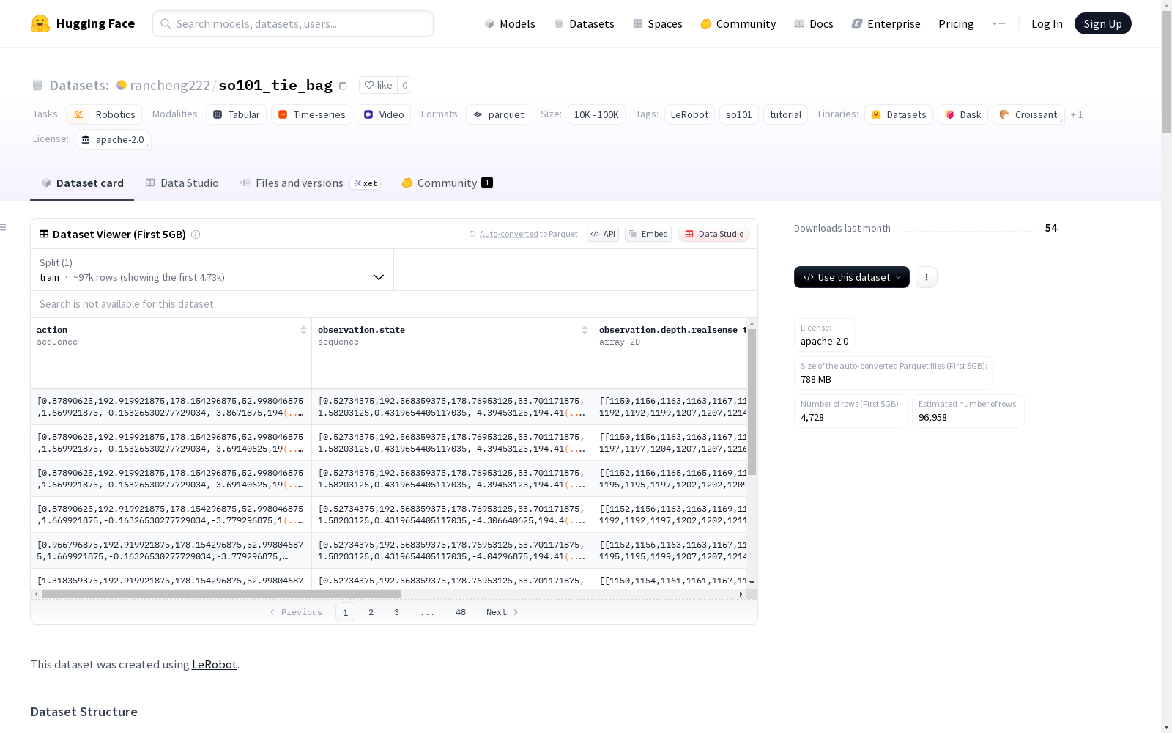
Task: Click the Robotics task tag
Action: point(104,114)
